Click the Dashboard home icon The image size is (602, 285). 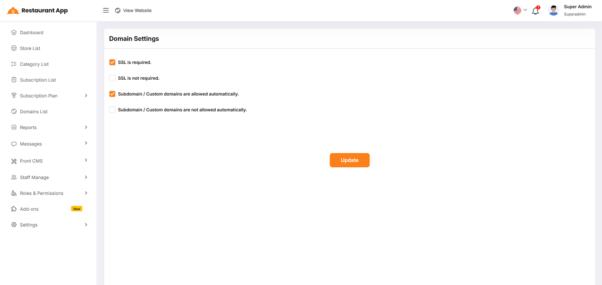(14, 33)
